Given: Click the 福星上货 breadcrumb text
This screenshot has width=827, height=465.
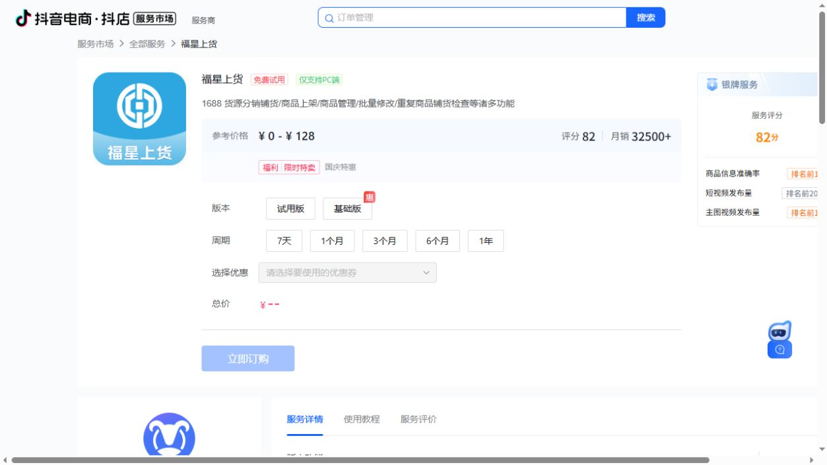Looking at the screenshot, I should (x=199, y=44).
